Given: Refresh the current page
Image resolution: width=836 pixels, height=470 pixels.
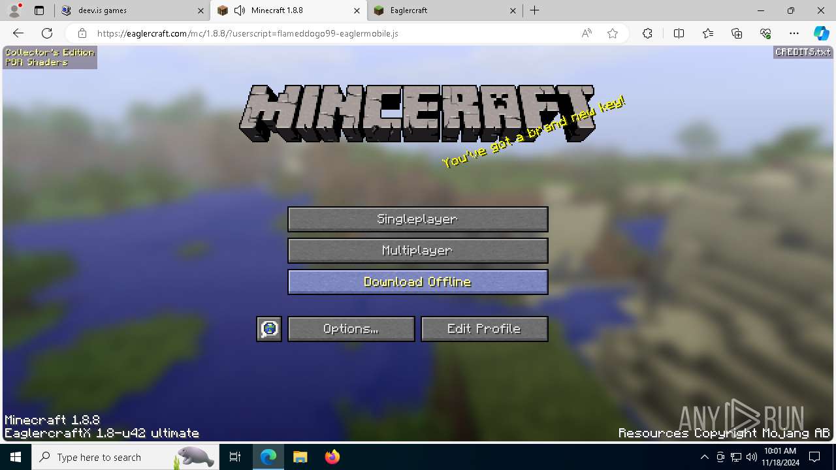Looking at the screenshot, I should pyautogui.click(x=47, y=33).
